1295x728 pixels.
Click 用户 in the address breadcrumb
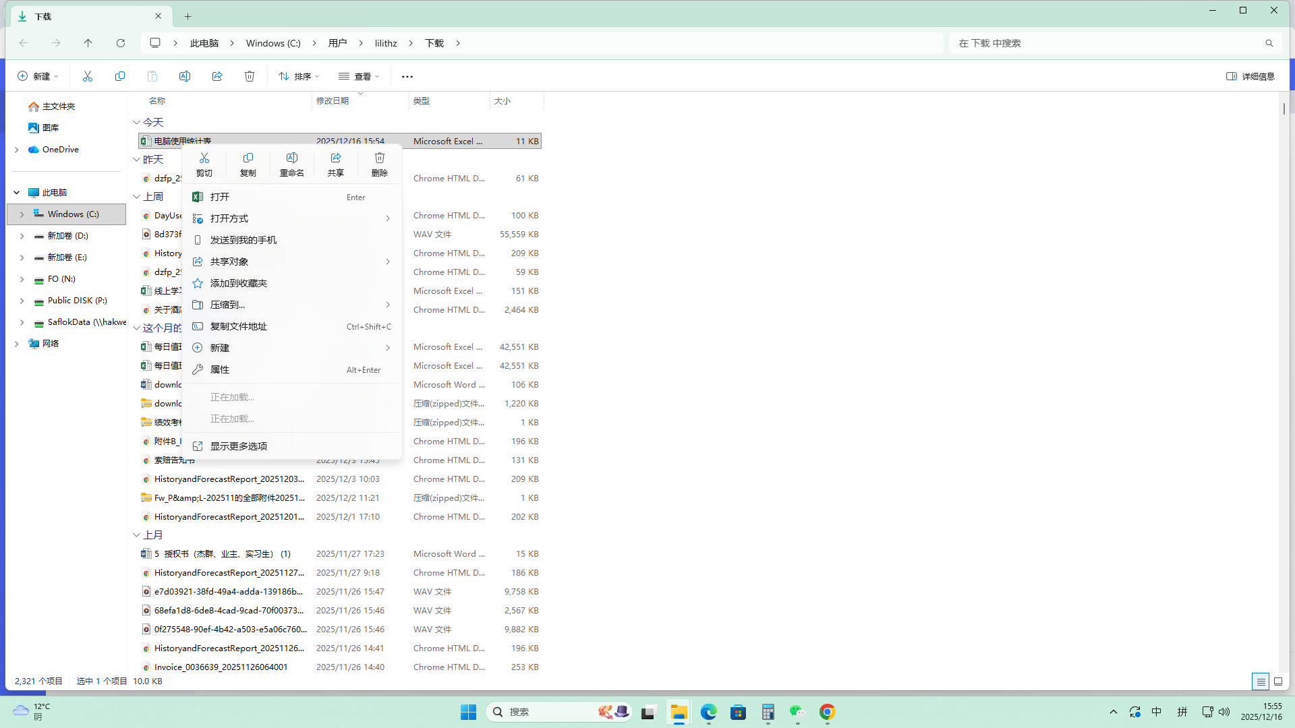[337, 43]
